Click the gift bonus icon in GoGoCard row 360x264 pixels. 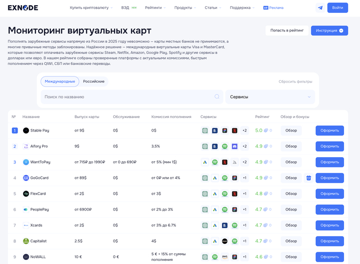[309, 178]
